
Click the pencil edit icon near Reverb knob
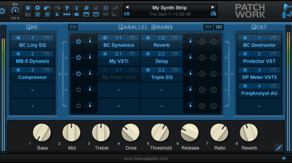279,148
